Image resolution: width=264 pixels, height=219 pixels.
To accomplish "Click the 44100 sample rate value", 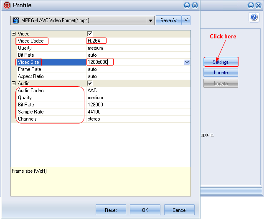I will 94,112.
